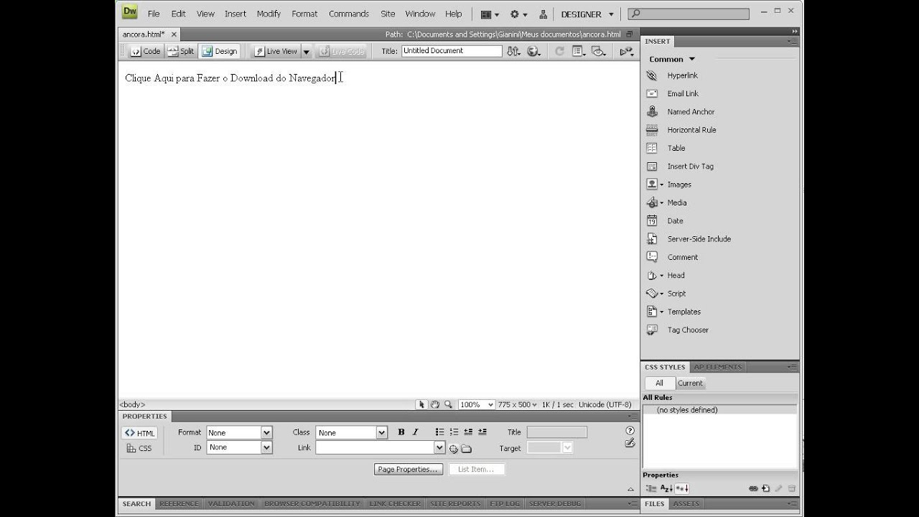Image resolution: width=919 pixels, height=517 pixels.
Task: Open the Quick Tag Editor icon in Properties
Action: click(x=630, y=444)
